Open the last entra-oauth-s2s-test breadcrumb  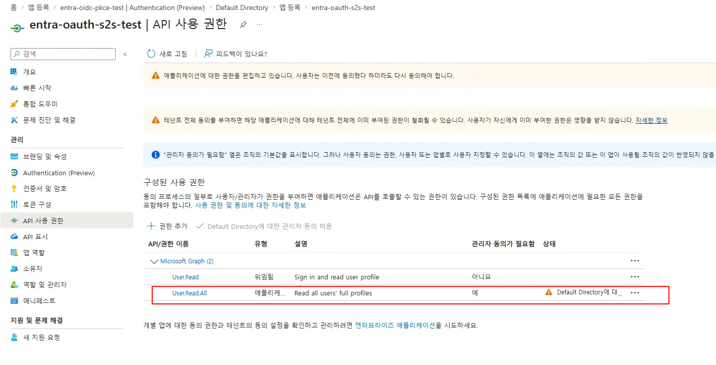(x=343, y=8)
